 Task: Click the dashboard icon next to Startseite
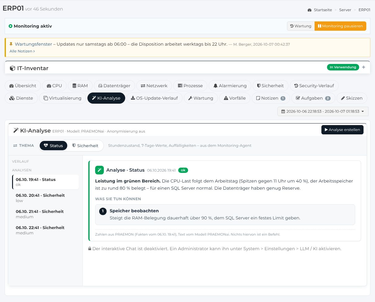tap(310, 10)
